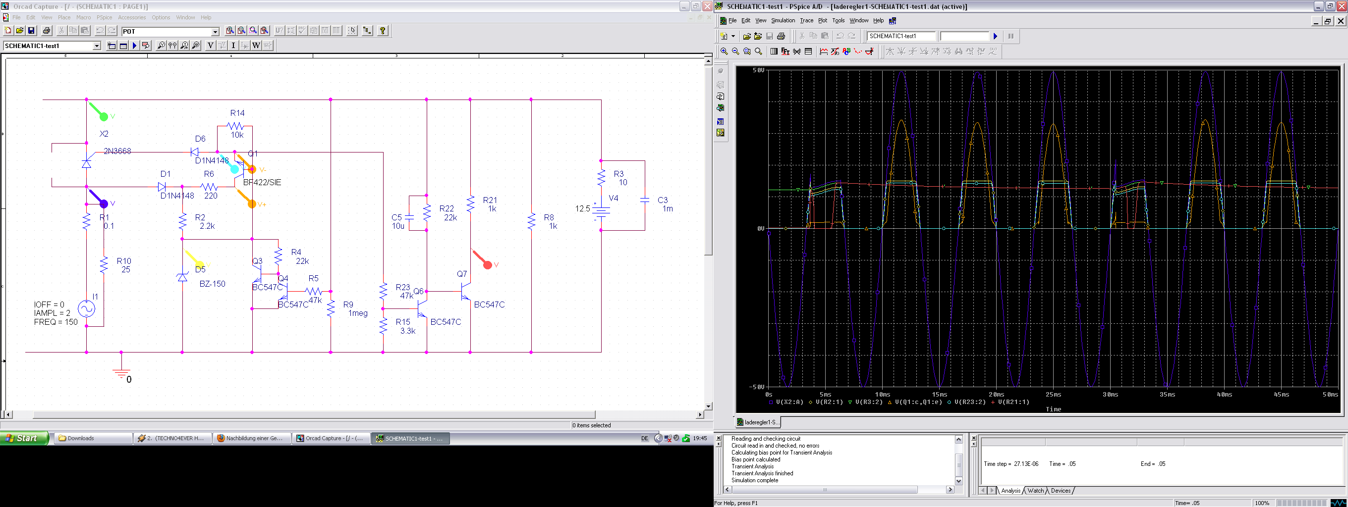Viewport: 1348px width, 507px height.
Task: Add a trace to PSpice plot
Action: (824, 51)
